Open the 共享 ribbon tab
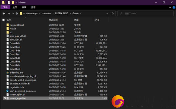 [x=24, y=8]
